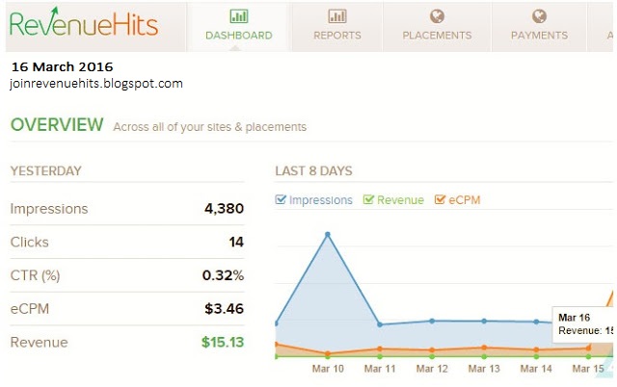Select the Mar 12 impressions data point
This screenshot has width=617, height=387.
click(432, 321)
